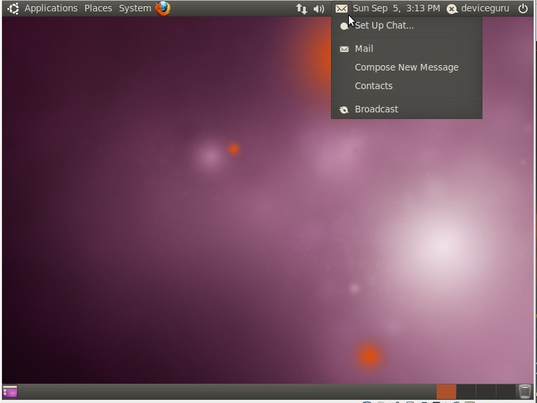Click the Ubuntu logo icon
537x403 pixels.
13,8
